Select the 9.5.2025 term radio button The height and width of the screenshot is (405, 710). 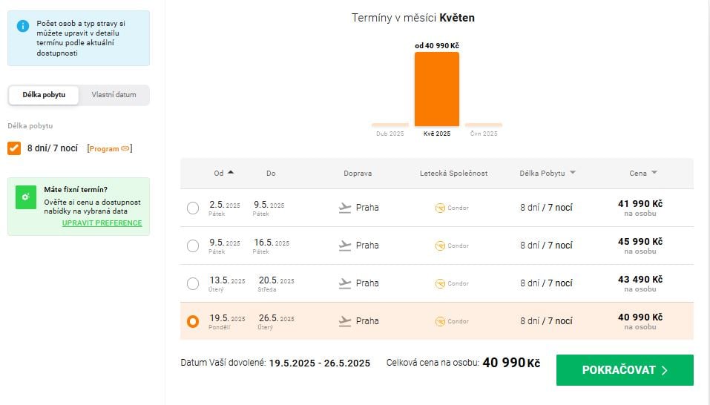pyautogui.click(x=193, y=246)
